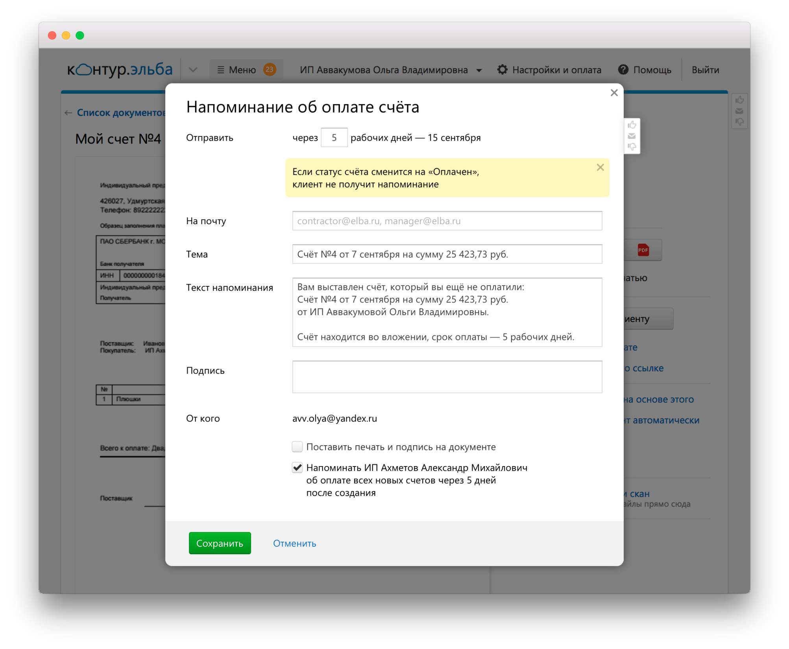
Task: Click the settings gear icon
Action: (502, 70)
